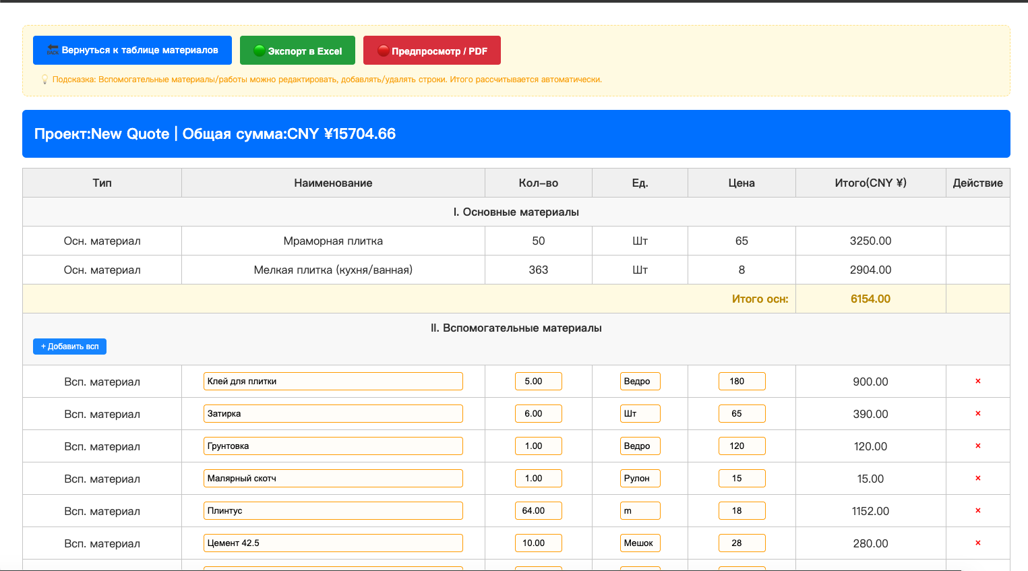Edit the Клей для плитки name field
This screenshot has height=571, width=1028.
click(x=333, y=382)
